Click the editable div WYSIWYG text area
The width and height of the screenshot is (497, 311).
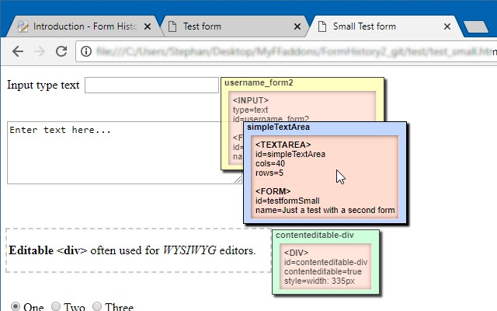(x=138, y=250)
